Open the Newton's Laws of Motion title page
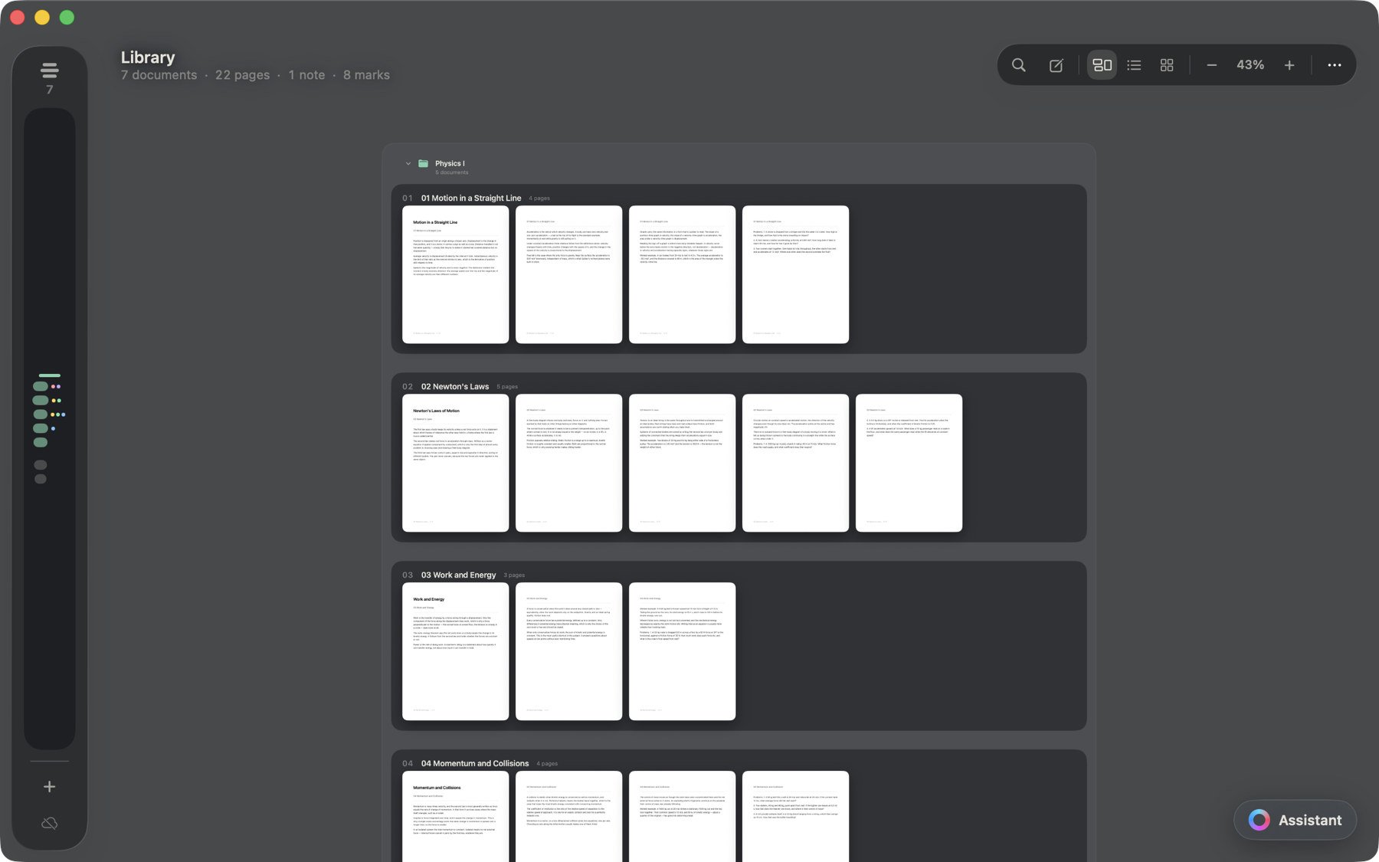Screen dimensions: 1379x862 pyautogui.click(x=455, y=463)
